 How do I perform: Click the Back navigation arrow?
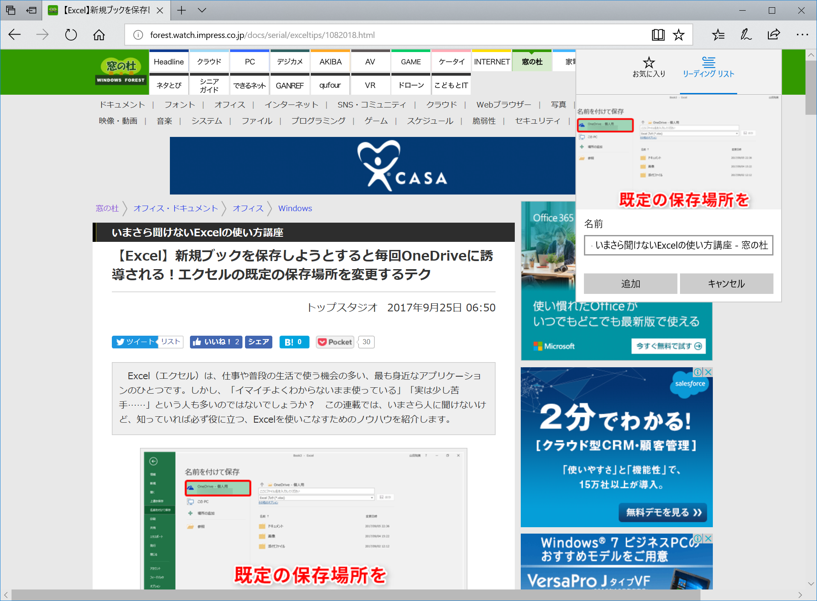tap(15, 35)
